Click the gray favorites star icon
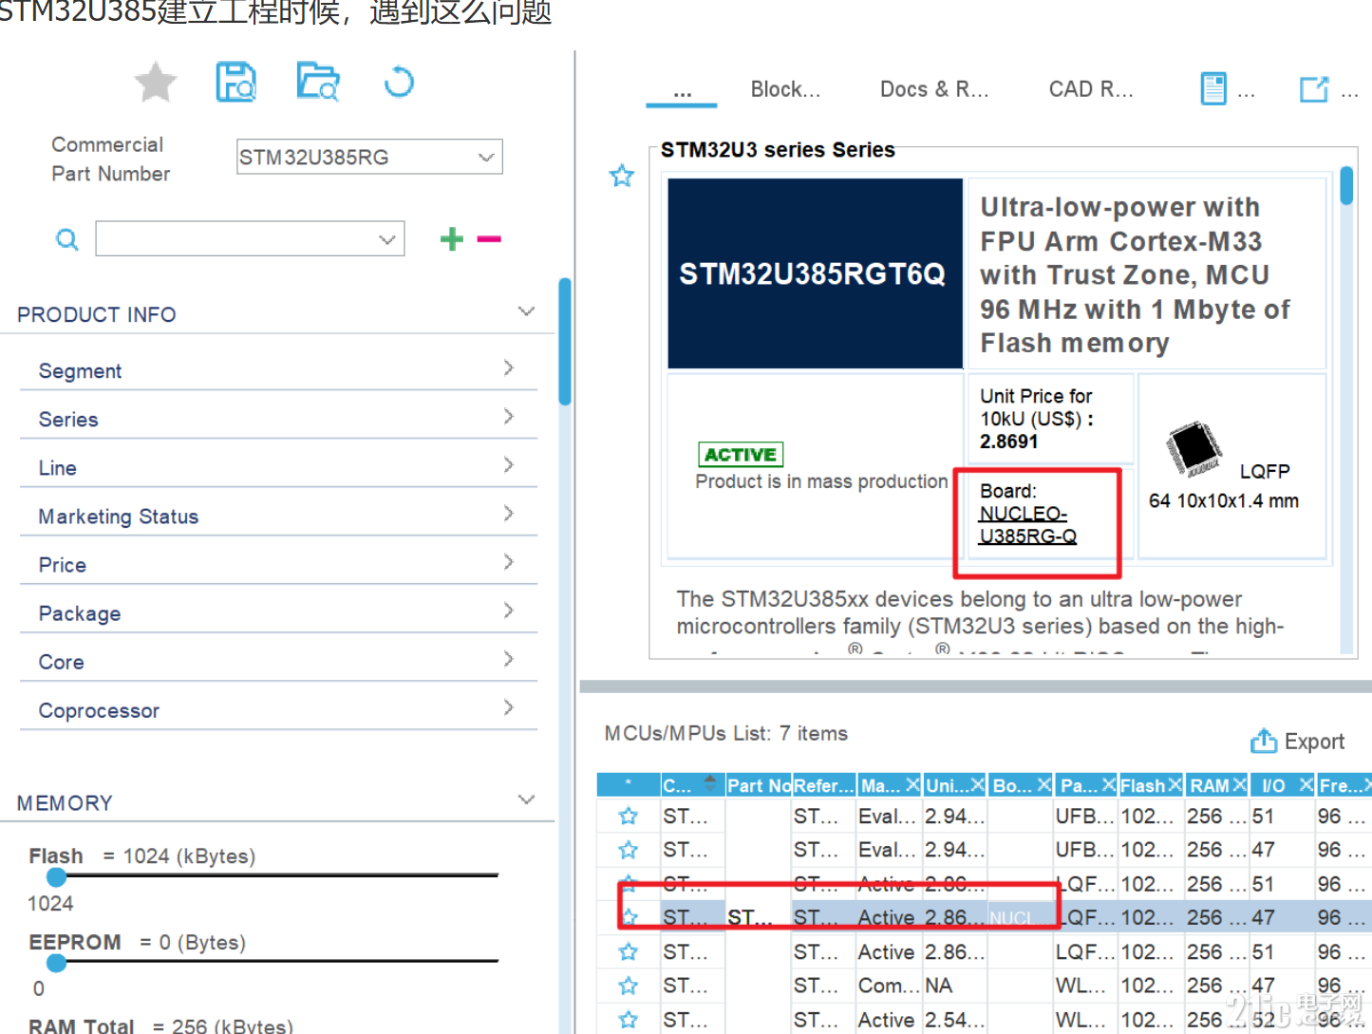 coord(156,82)
